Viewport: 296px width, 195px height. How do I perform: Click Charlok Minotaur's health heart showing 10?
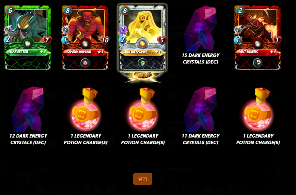(x=105, y=40)
